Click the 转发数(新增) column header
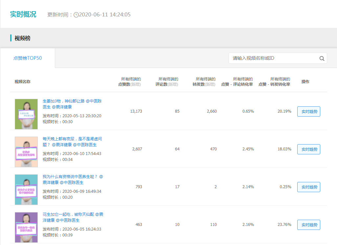Screen dimensions: 337x245 [204, 82]
